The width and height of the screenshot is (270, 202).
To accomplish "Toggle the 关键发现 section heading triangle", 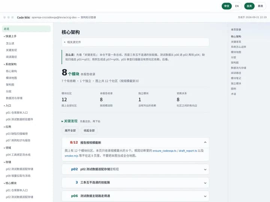I will pos(62,121).
